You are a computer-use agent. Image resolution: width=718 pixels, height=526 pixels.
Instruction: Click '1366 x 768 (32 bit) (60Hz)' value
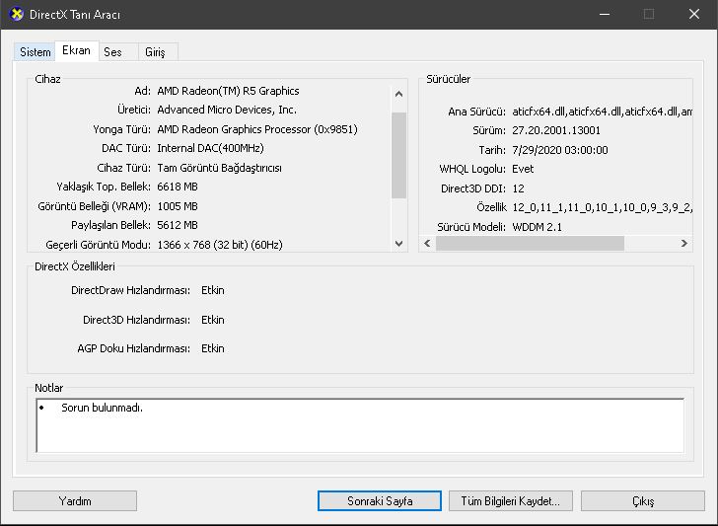click(220, 245)
